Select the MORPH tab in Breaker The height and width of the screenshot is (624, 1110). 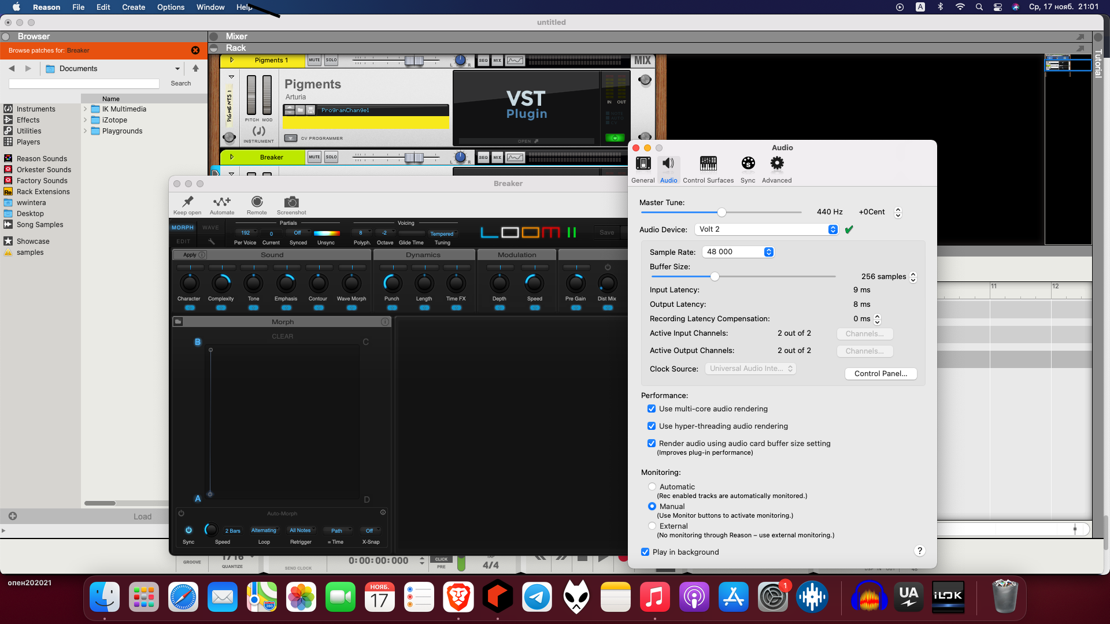pos(183,227)
